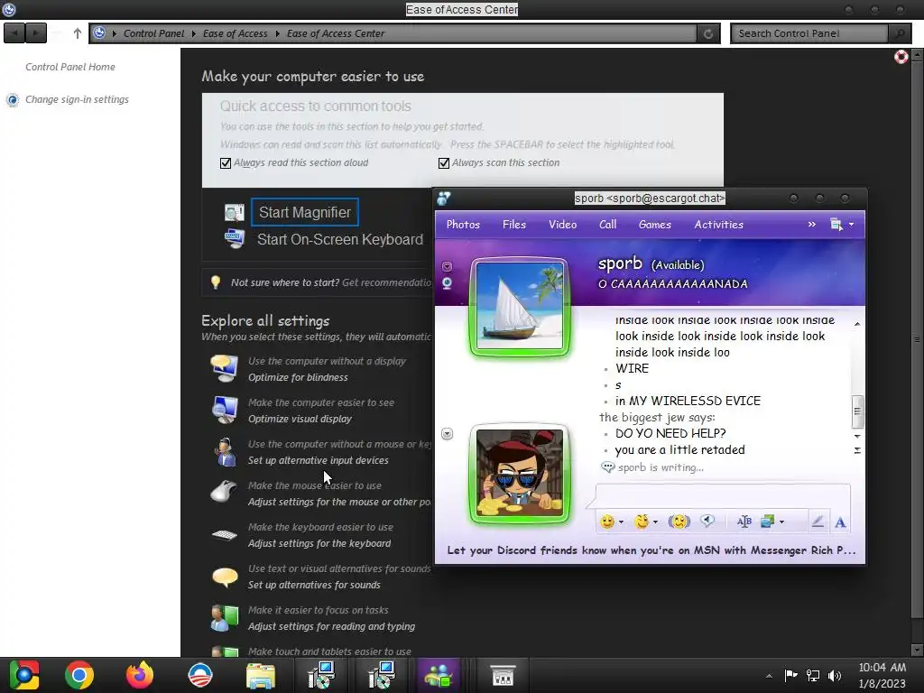Open Set up alternatives for sounds
This screenshot has width=924, height=693.
tap(314, 585)
